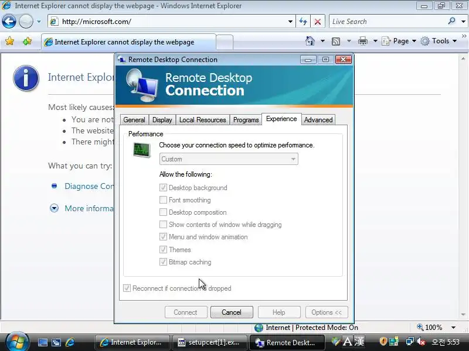Image resolution: width=469 pixels, height=351 pixels.
Task: Open a new blank browser tab
Action: [x=225, y=42]
